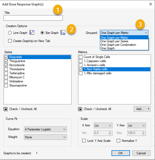Click into the Title text field
Image resolution: width=155 pixels, height=160 pixels.
coord(33,18)
